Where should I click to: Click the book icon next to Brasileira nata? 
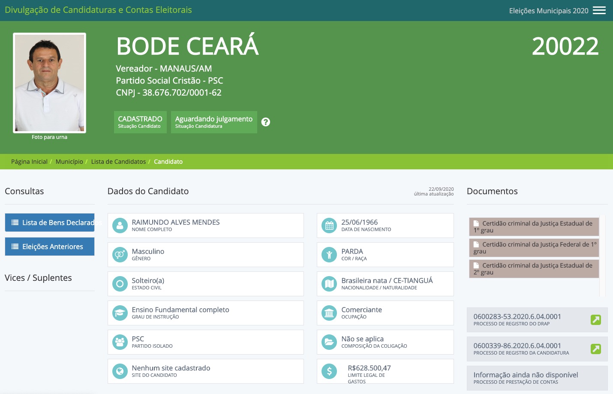329,283
